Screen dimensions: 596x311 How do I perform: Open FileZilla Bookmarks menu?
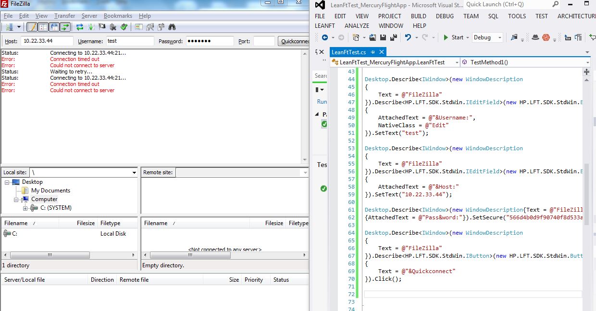point(118,16)
